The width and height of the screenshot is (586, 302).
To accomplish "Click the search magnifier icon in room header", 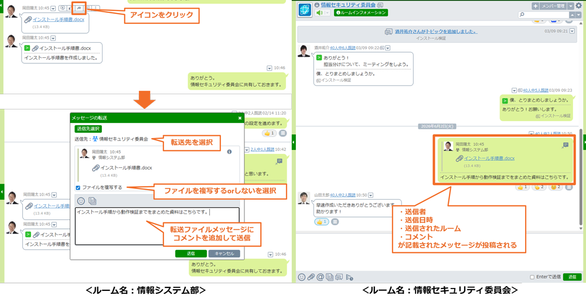I will pos(522,15).
